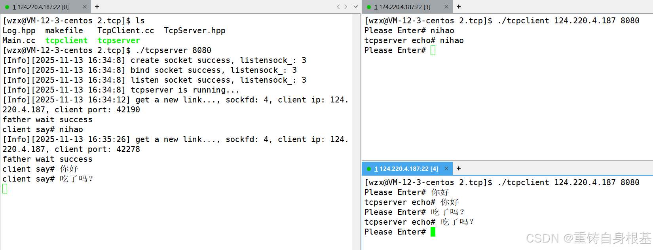Click bottom-right terminal green cursor
Screen dimensions: 653x250
tap(433, 232)
